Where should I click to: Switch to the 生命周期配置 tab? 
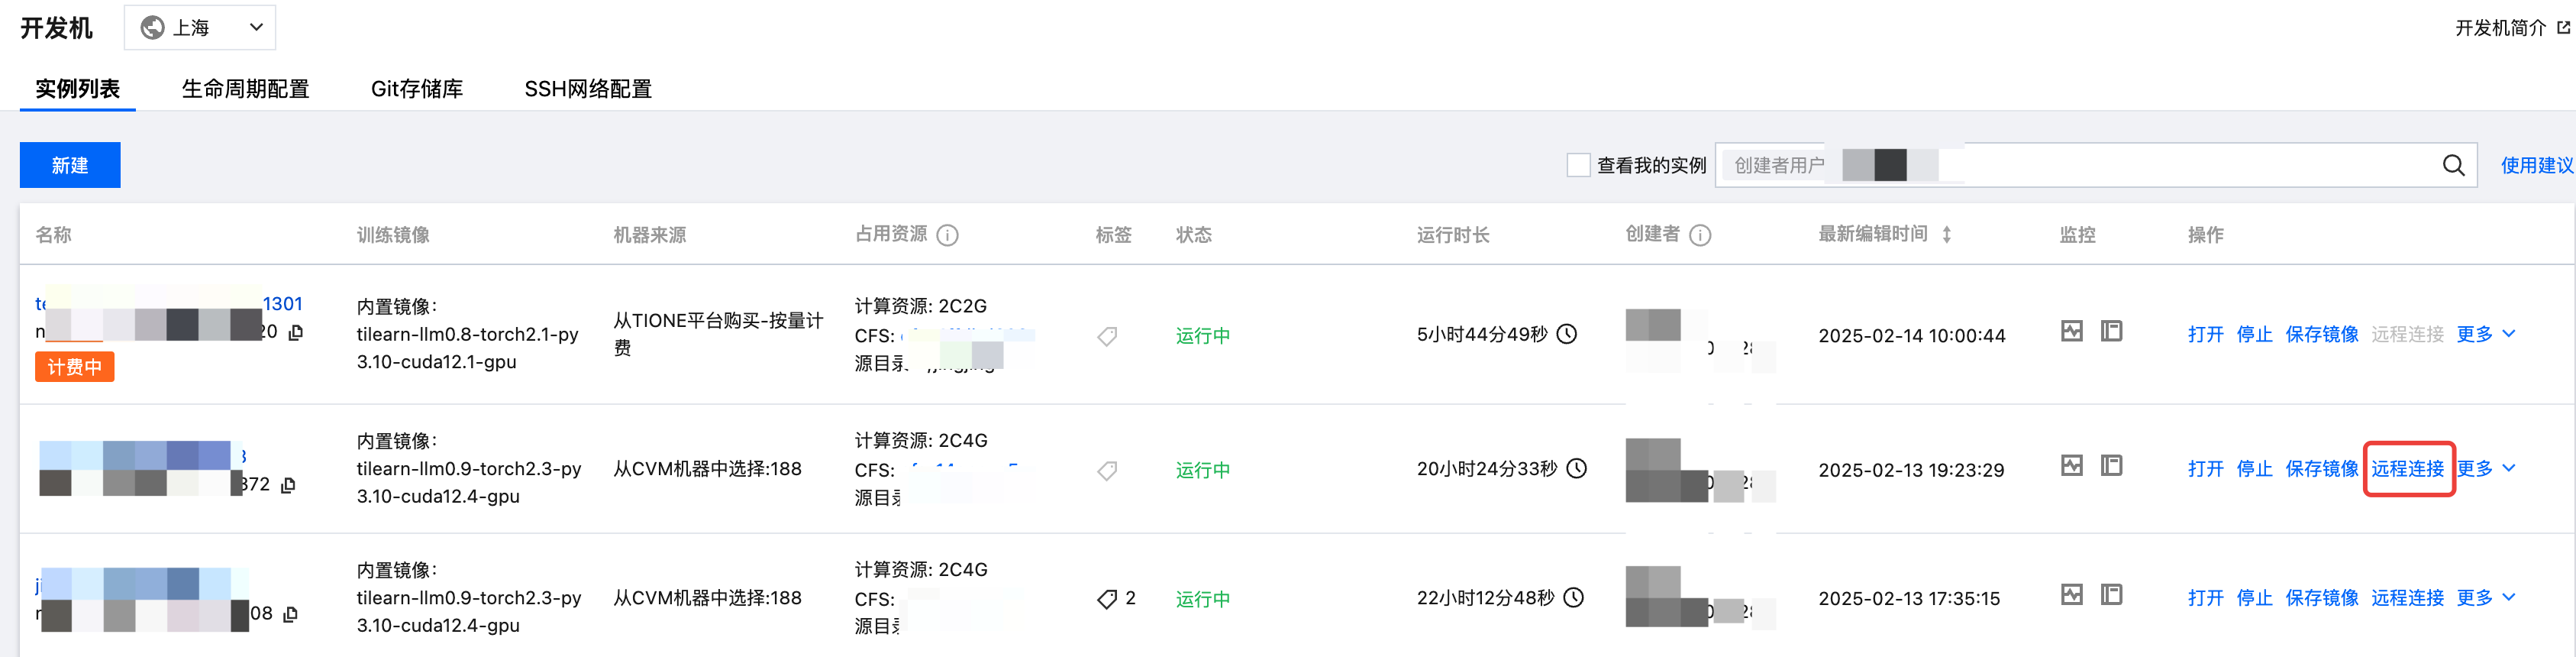[x=245, y=89]
